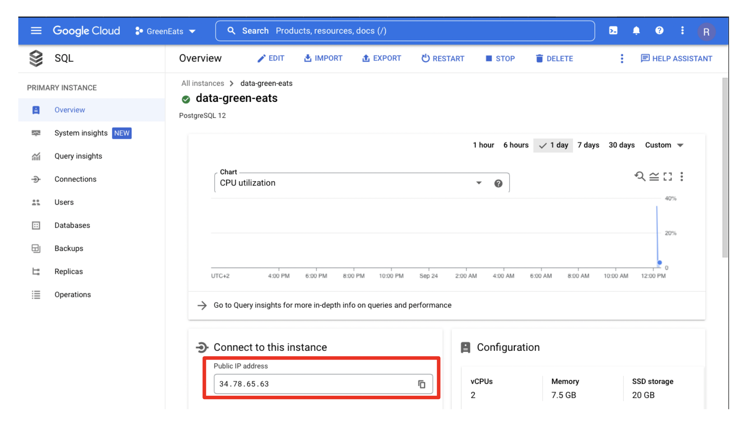756x424 pixels.
Task: Select the 30 days time range
Action: click(x=621, y=145)
